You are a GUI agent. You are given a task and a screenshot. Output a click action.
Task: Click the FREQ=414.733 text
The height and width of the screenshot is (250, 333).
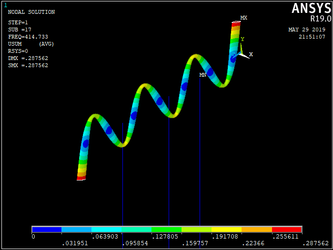tap(28, 37)
